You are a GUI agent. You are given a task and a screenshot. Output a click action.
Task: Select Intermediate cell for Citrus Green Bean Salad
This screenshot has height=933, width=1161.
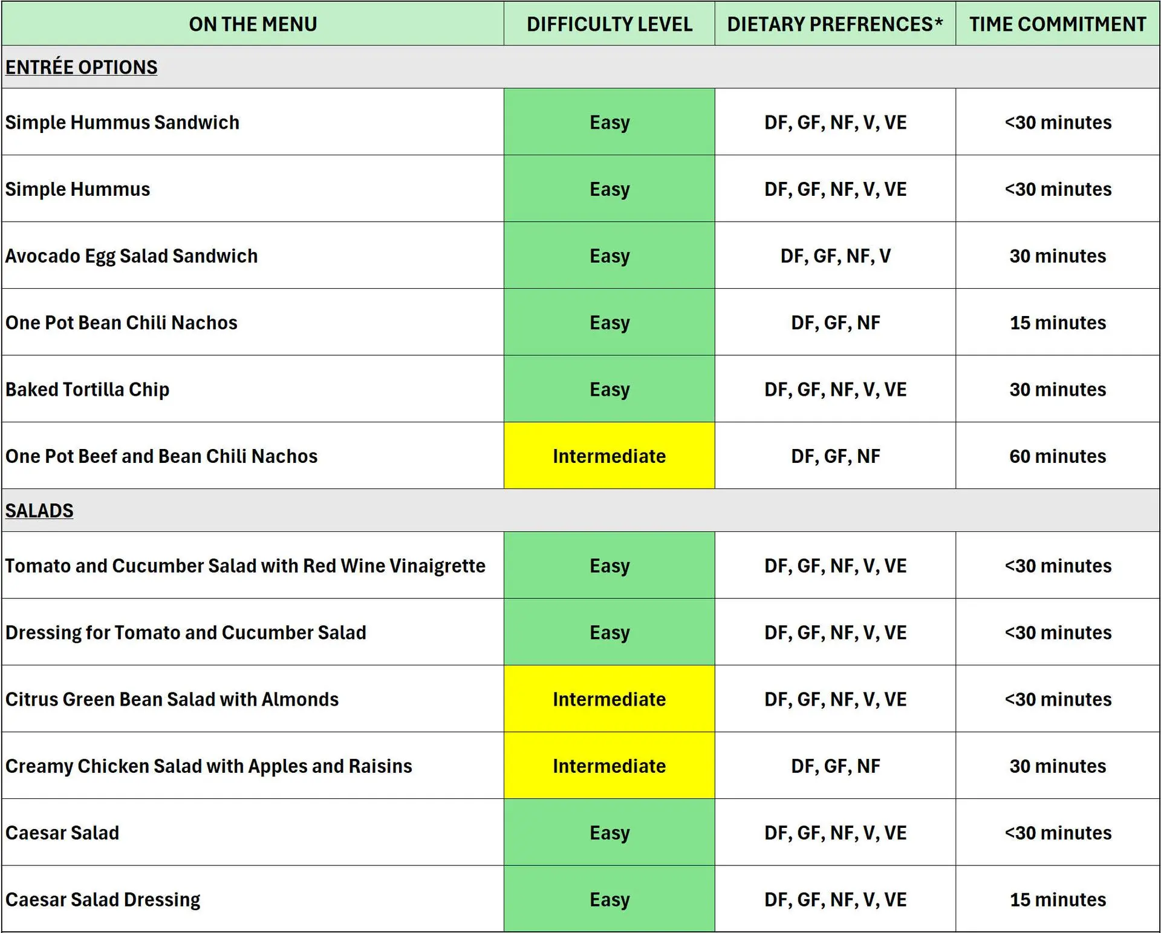point(610,699)
